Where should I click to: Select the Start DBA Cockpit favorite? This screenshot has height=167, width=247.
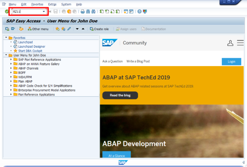[30, 51]
